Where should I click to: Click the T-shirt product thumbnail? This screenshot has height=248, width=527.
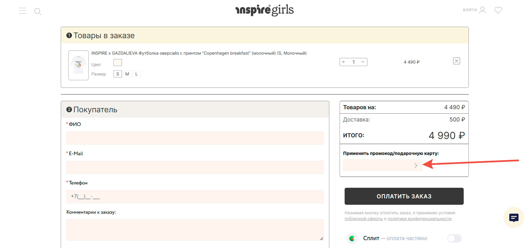(79, 65)
